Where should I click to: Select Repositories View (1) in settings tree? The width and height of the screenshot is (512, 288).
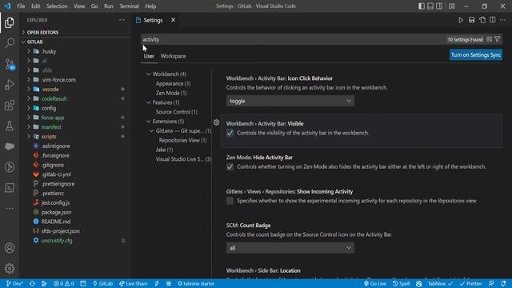(183, 141)
